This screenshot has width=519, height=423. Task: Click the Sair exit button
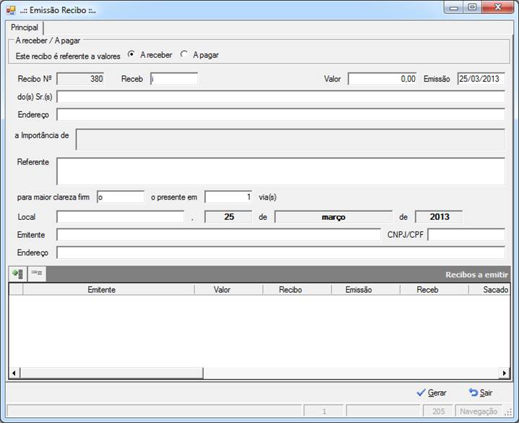coord(481,393)
